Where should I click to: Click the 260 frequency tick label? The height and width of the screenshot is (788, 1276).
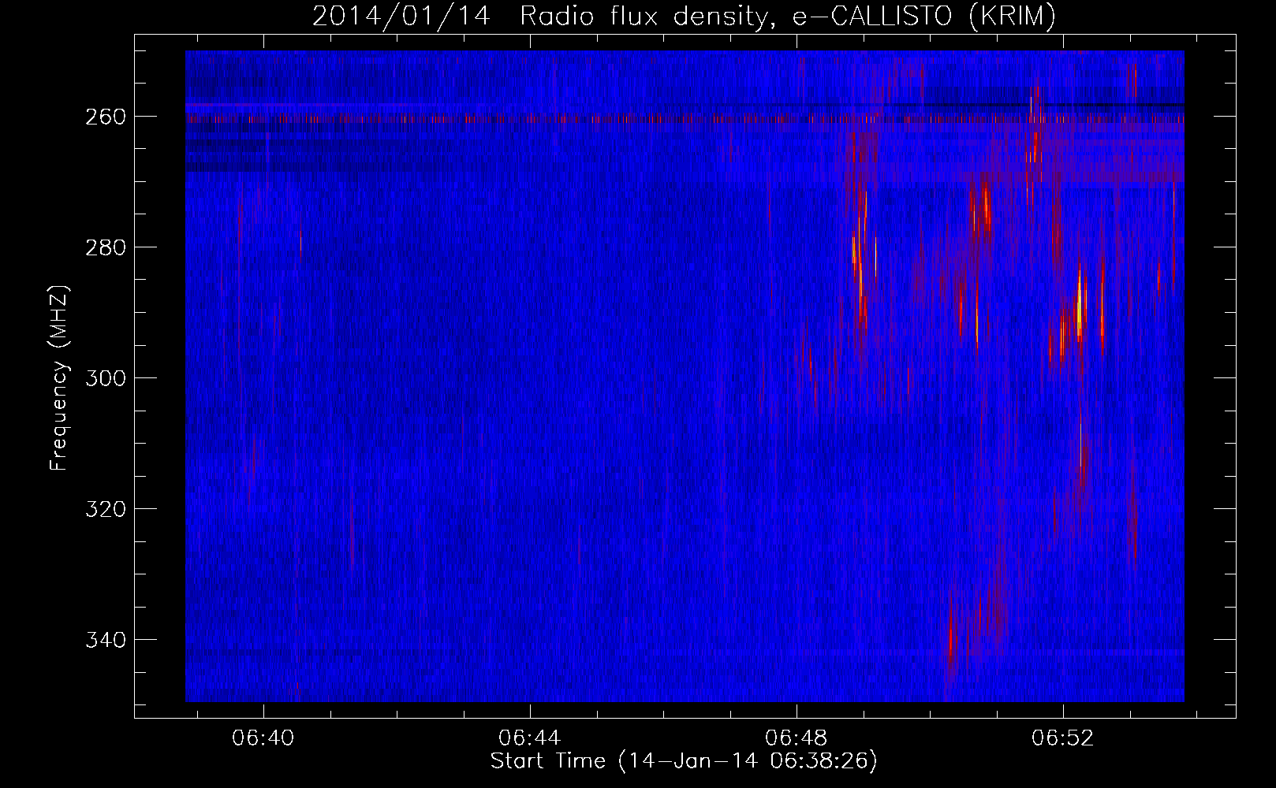(x=105, y=117)
